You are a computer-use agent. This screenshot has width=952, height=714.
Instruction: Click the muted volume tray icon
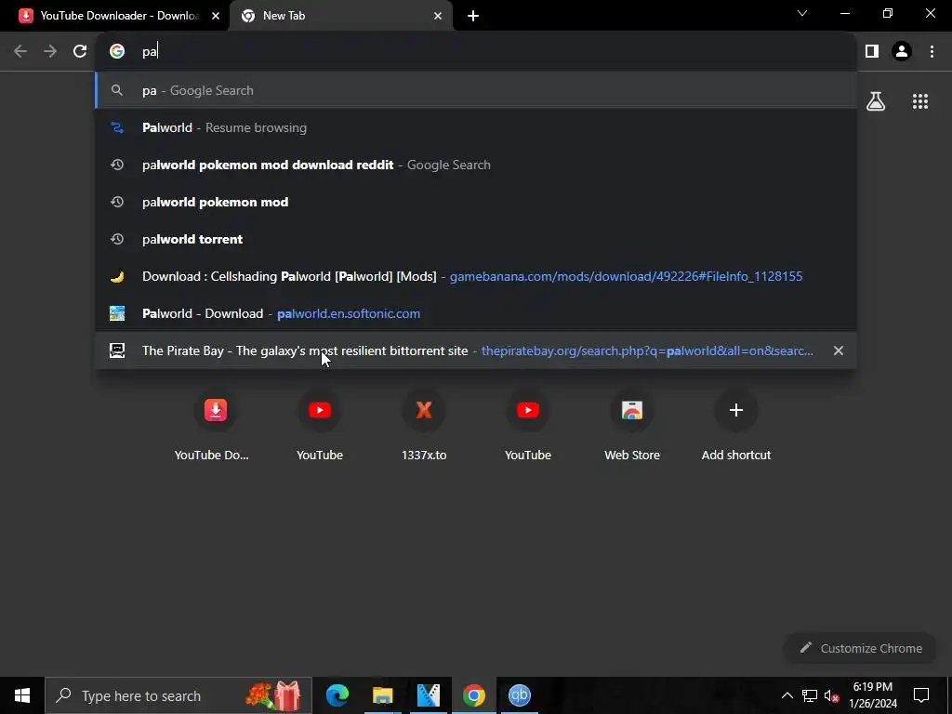pos(831,695)
